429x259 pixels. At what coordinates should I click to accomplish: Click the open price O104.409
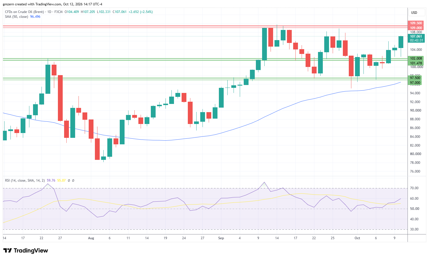tap(72, 12)
